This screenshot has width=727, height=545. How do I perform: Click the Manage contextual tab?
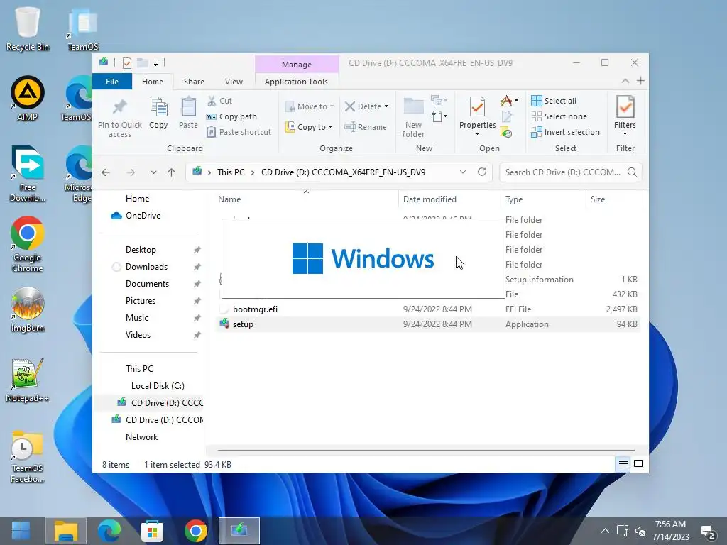point(297,65)
